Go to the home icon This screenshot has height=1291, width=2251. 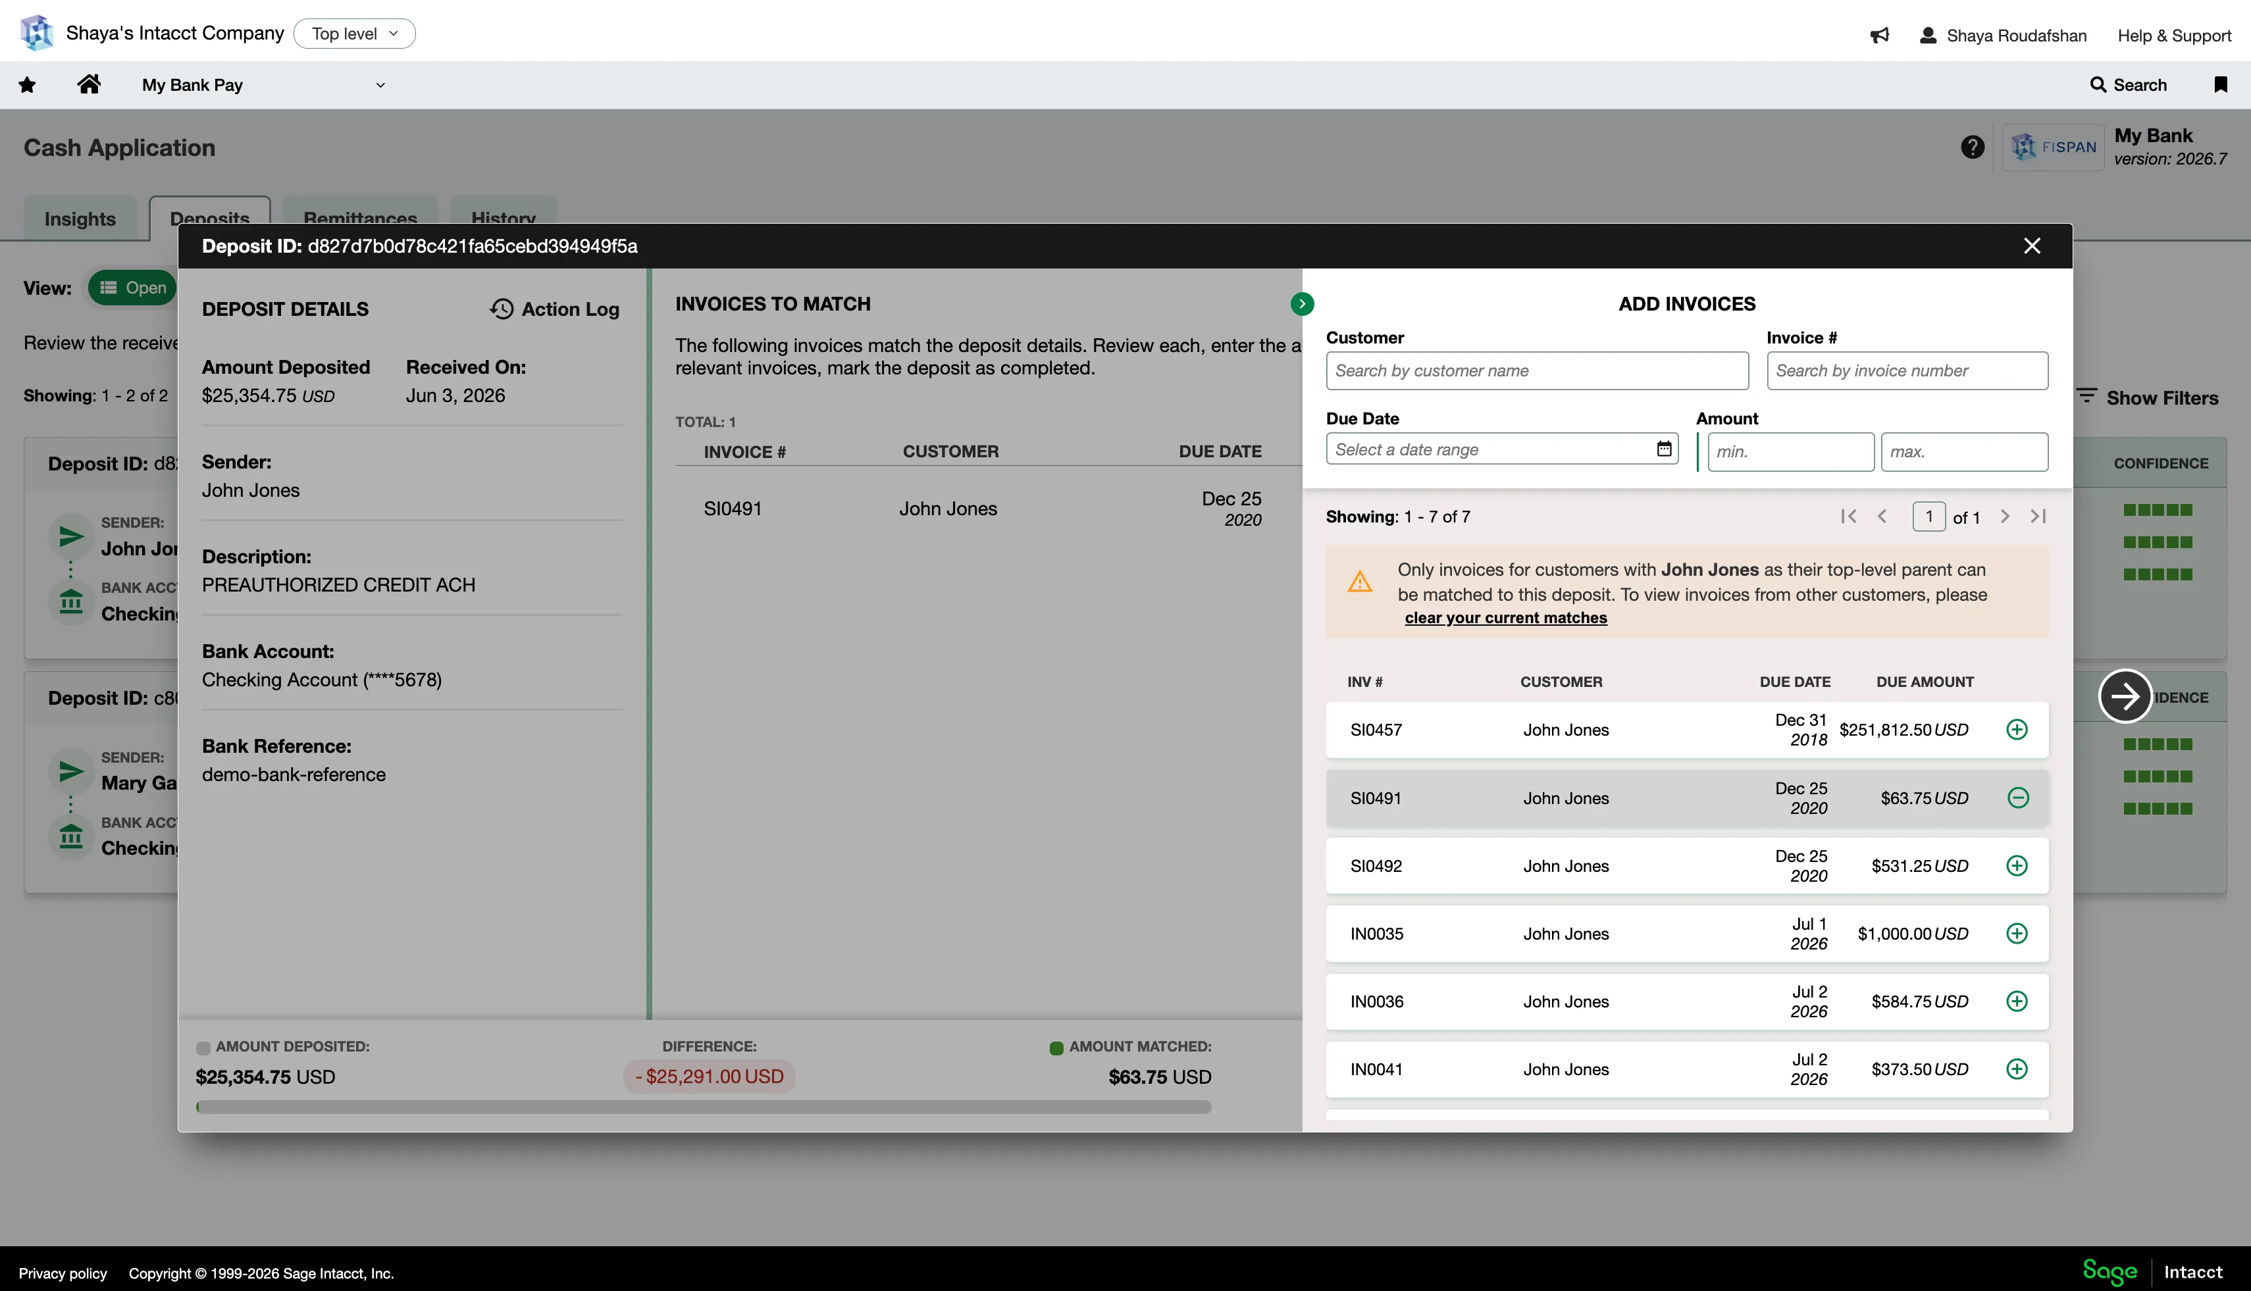pos(89,84)
